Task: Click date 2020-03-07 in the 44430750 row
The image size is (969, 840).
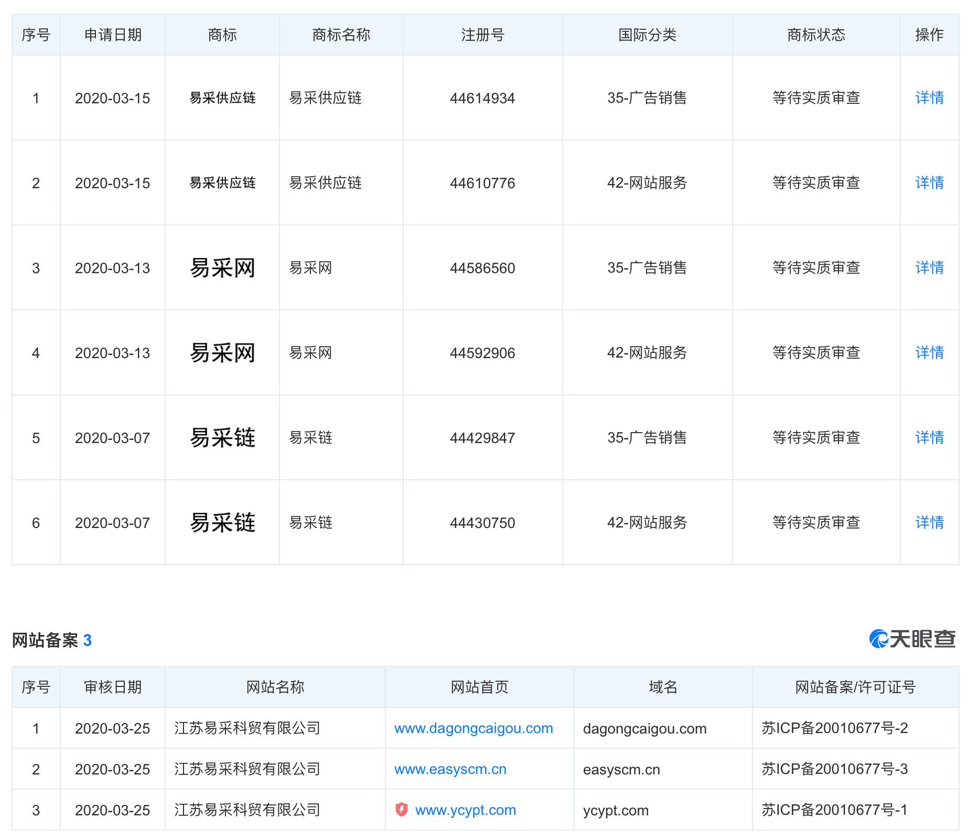Action: (113, 523)
